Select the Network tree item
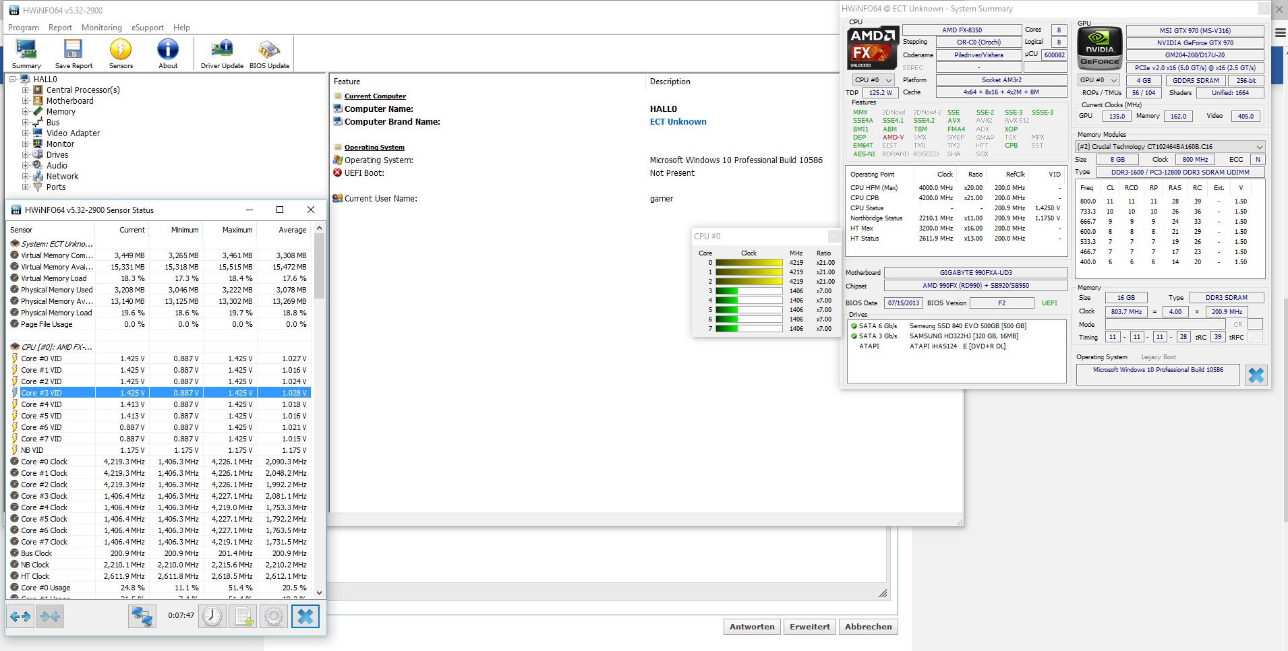Image resolution: width=1288 pixels, height=651 pixels. coord(62,177)
